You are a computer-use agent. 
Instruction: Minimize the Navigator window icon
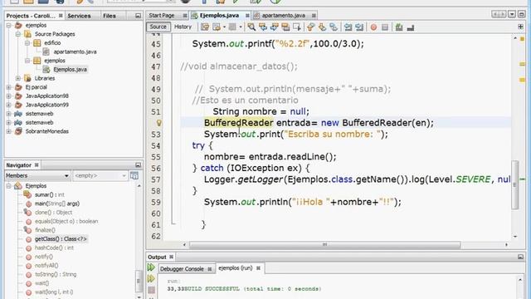(x=138, y=165)
